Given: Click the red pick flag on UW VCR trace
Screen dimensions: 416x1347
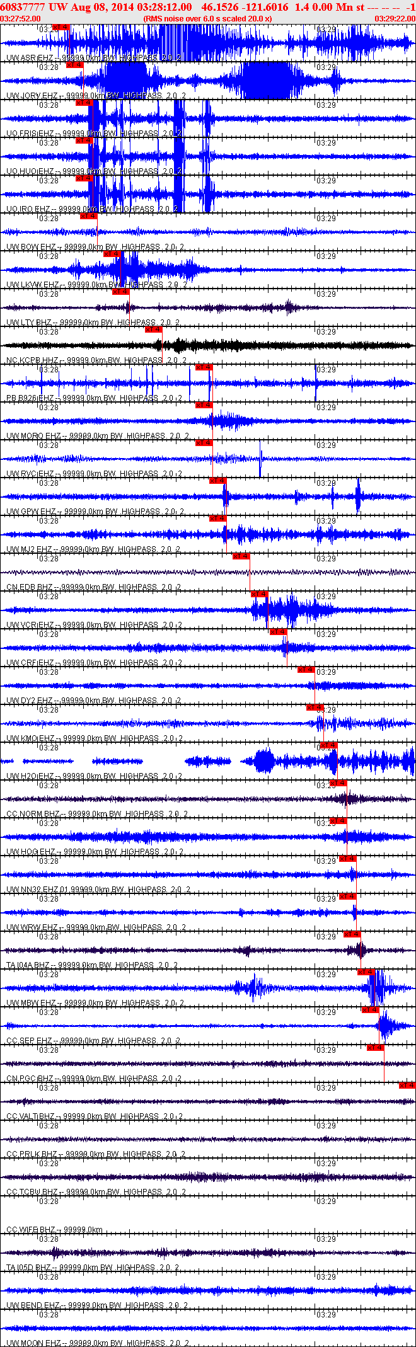Looking at the screenshot, I should 259,594.
